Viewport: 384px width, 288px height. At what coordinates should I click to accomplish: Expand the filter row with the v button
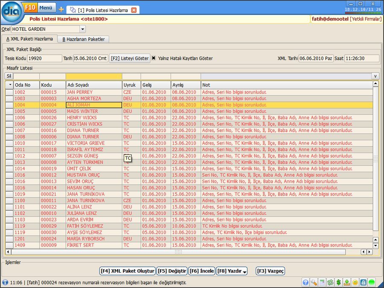point(375,76)
